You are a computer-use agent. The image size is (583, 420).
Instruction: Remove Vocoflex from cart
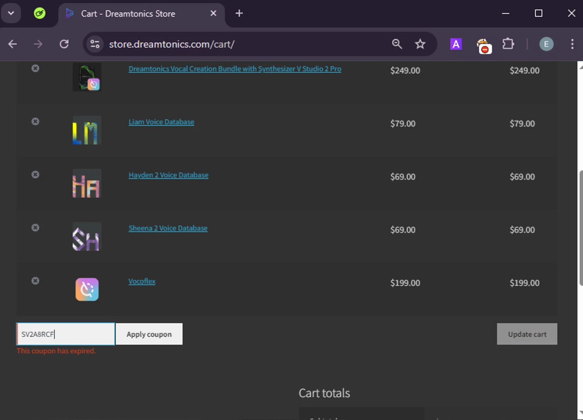35,281
